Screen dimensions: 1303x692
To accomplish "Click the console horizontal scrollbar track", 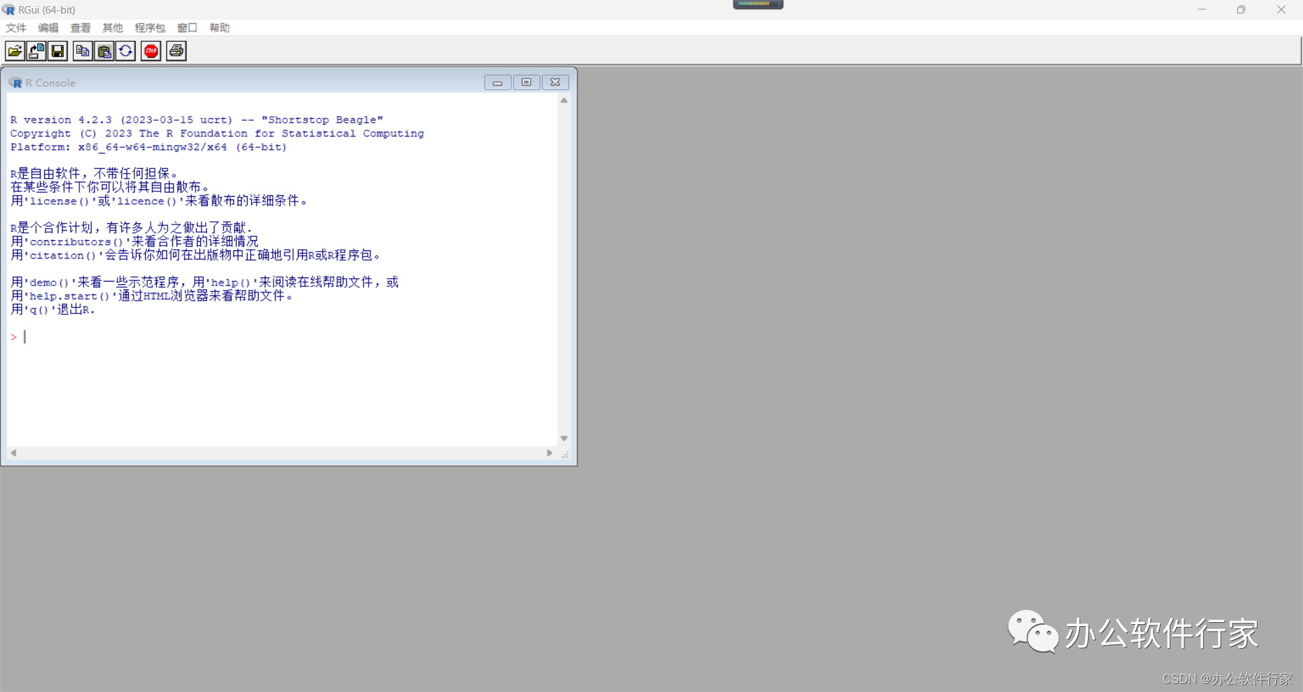I will point(282,453).
